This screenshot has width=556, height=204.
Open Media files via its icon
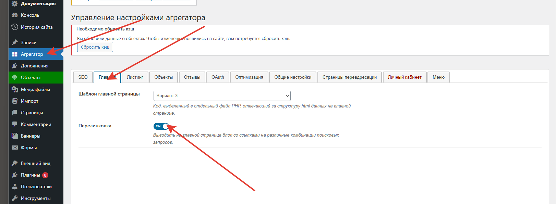pos(15,89)
